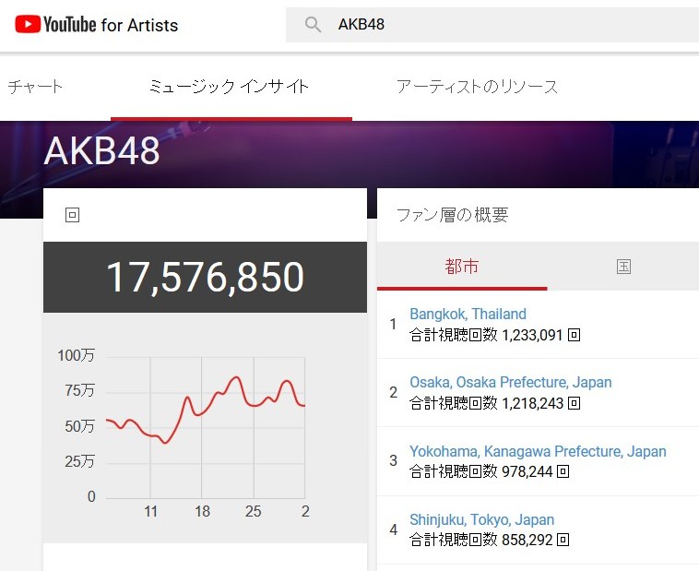
Task: Open the チャート menu tab
Action: [x=35, y=87]
